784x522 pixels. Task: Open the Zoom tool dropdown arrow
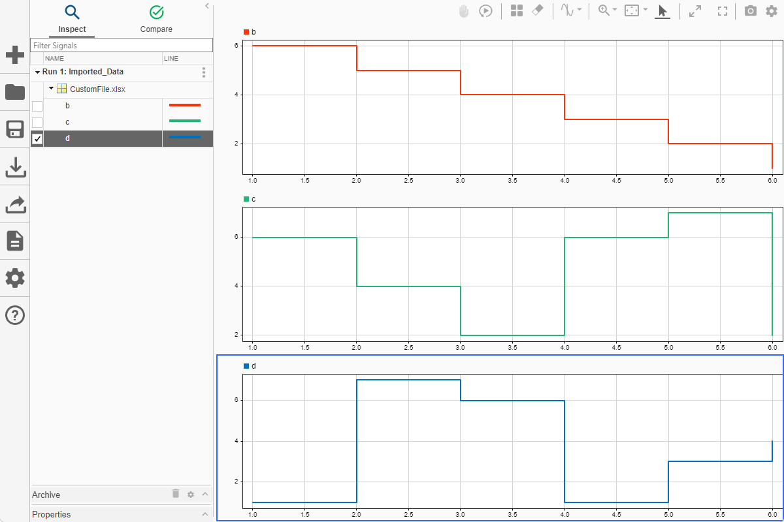click(x=615, y=10)
